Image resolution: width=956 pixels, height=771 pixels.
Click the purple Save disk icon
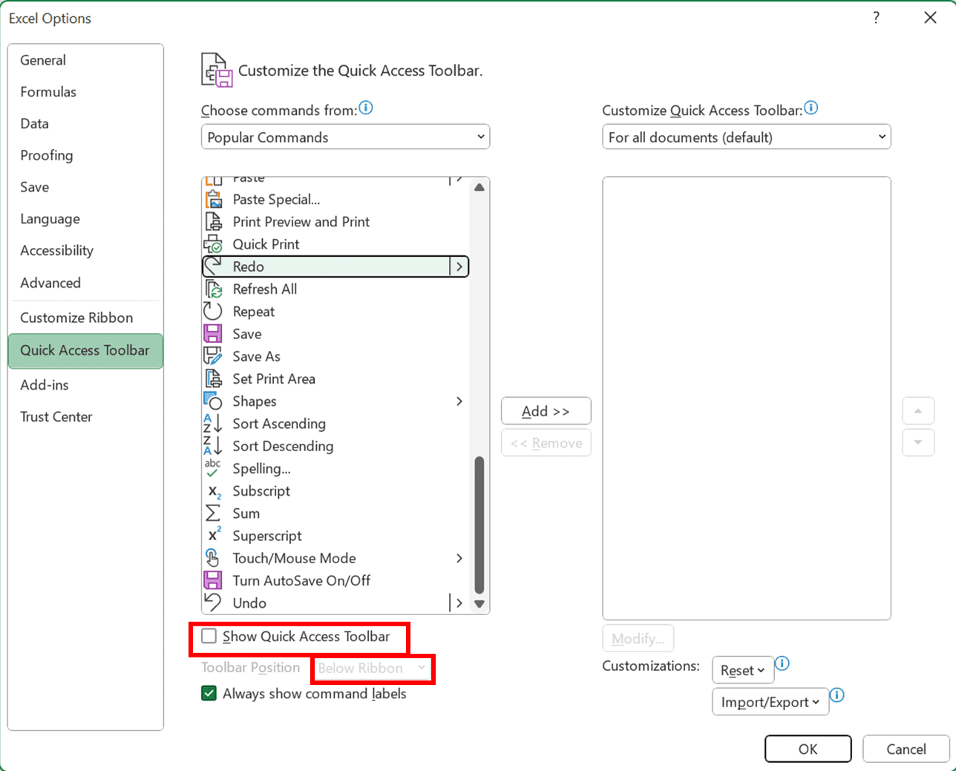tap(213, 334)
